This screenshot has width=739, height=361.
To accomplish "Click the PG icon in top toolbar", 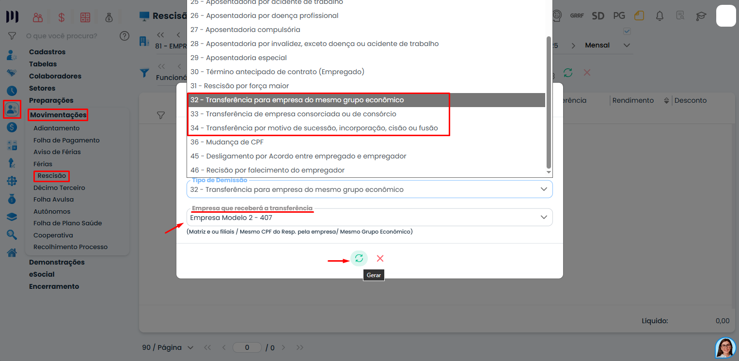I will [x=619, y=16].
